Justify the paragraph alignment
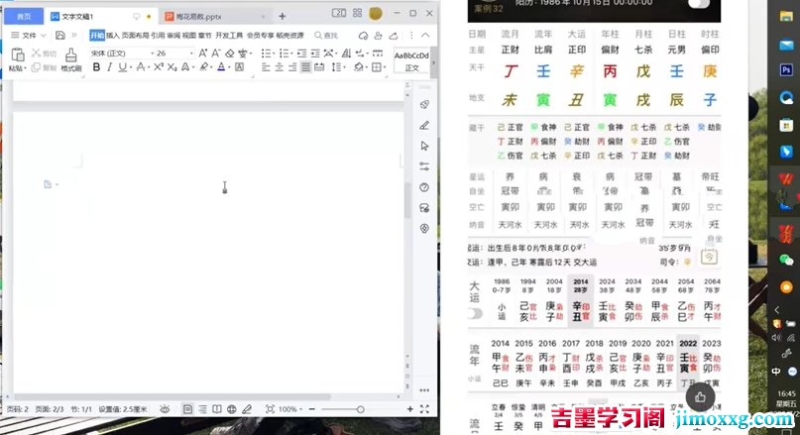 pyautogui.click(x=305, y=66)
